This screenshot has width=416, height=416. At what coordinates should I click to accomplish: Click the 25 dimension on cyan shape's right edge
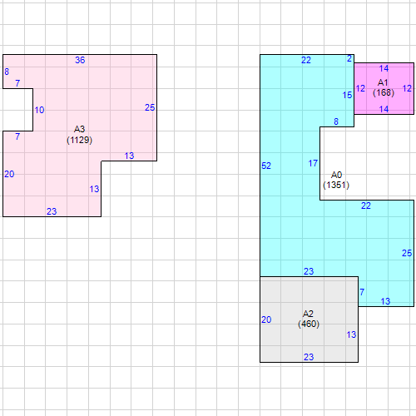tap(407, 253)
